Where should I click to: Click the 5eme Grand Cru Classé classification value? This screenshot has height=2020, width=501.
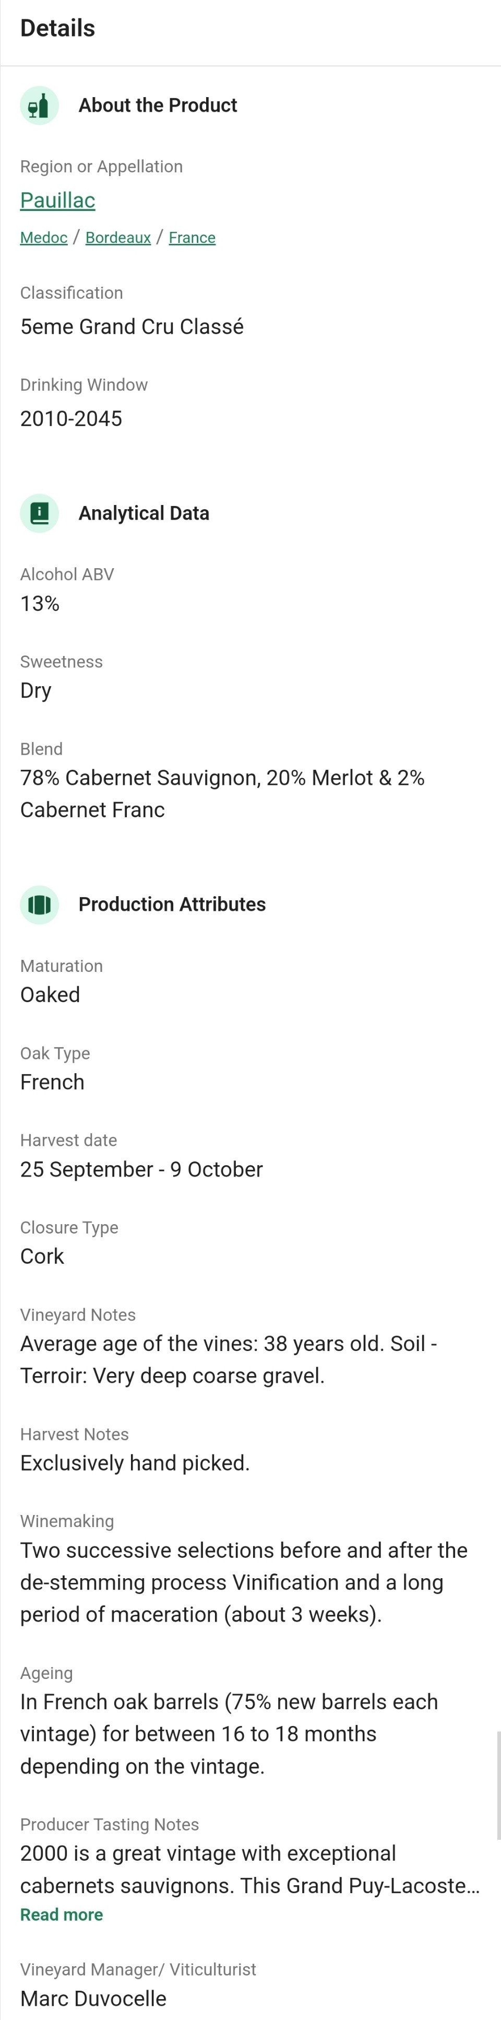(132, 327)
